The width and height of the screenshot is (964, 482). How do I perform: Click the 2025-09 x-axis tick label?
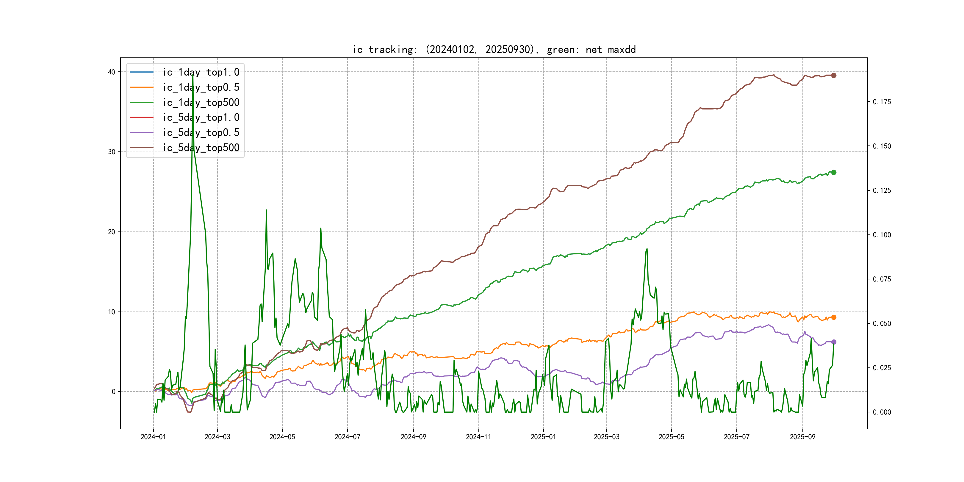(x=802, y=437)
